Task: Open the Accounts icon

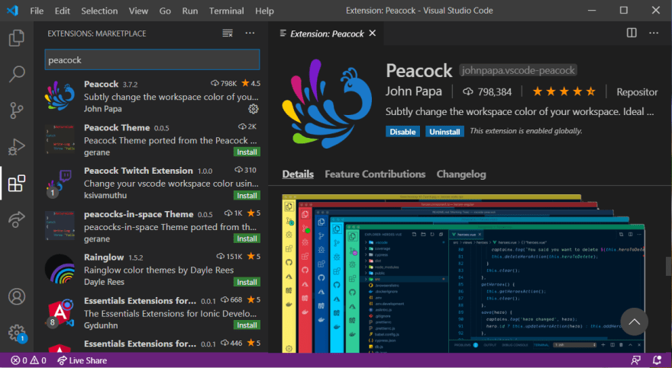Action: pyautogui.click(x=16, y=296)
